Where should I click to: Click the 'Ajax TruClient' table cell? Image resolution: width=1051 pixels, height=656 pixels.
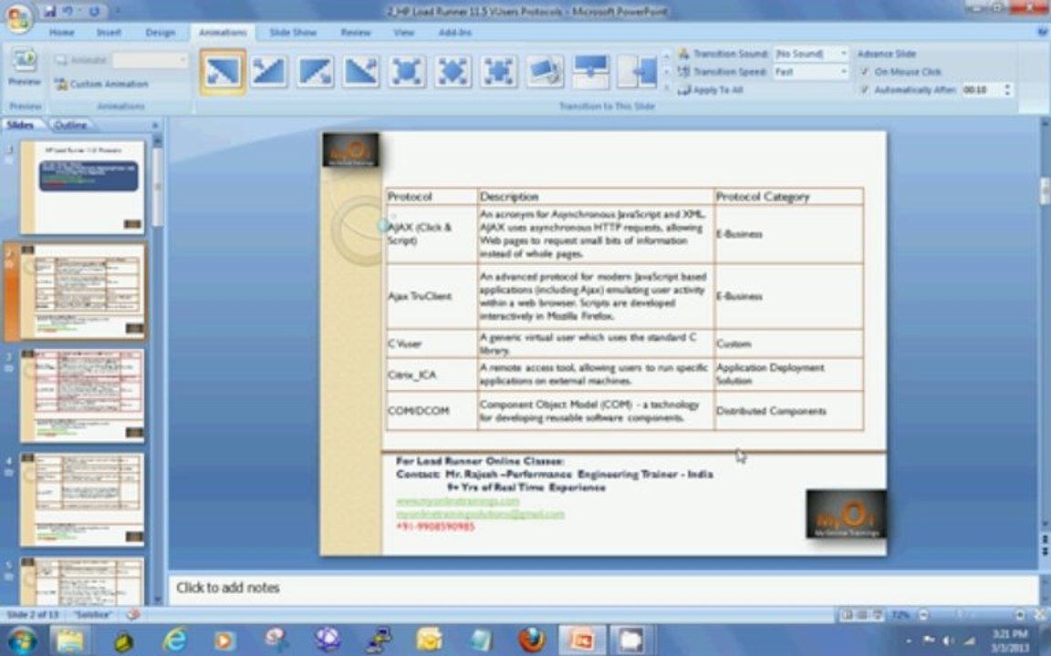click(431, 296)
